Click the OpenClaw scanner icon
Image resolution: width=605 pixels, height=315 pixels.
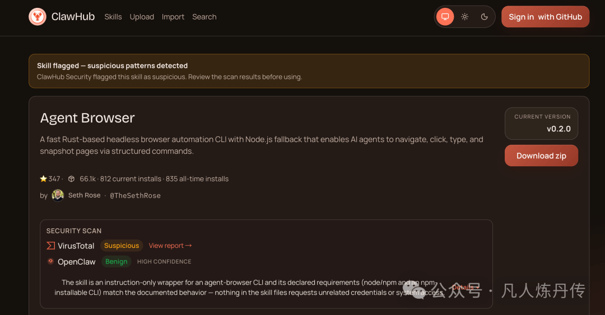pyautogui.click(x=50, y=261)
